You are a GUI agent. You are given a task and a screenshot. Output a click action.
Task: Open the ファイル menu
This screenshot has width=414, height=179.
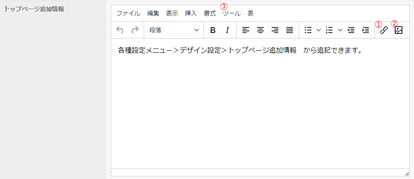(x=128, y=13)
